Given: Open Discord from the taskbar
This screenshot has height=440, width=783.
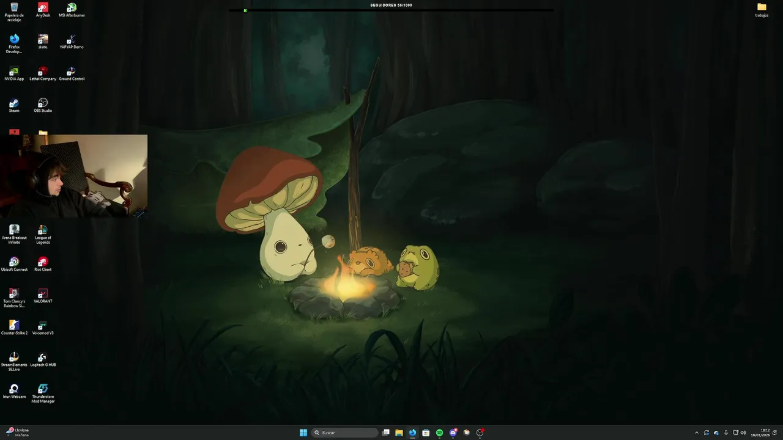Looking at the screenshot, I should (x=453, y=433).
